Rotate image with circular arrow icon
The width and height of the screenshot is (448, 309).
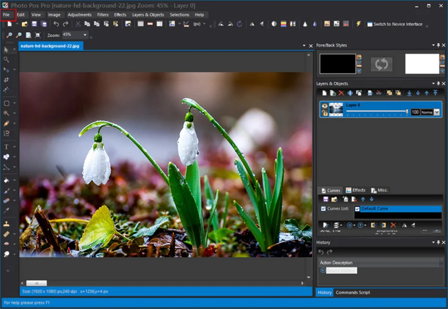pyautogui.click(x=239, y=24)
